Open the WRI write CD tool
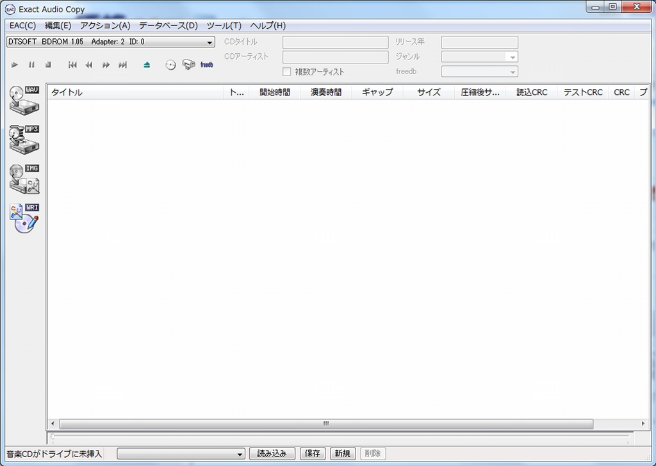 pos(24,218)
